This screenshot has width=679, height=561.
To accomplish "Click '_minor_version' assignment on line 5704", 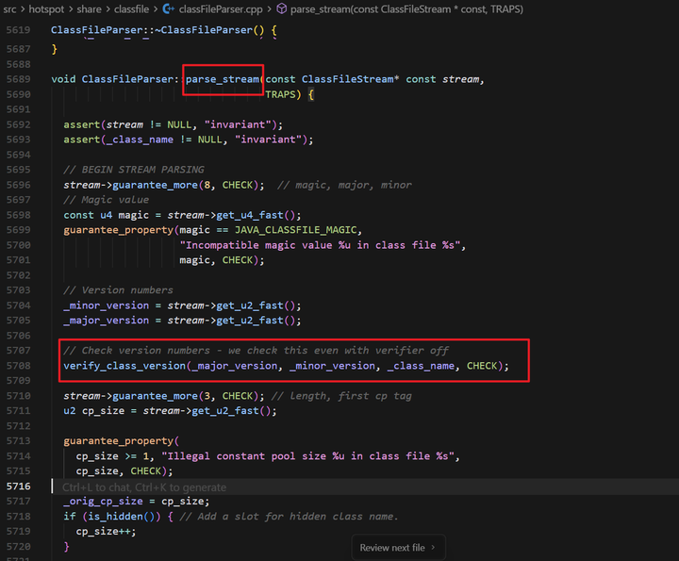I will point(107,305).
